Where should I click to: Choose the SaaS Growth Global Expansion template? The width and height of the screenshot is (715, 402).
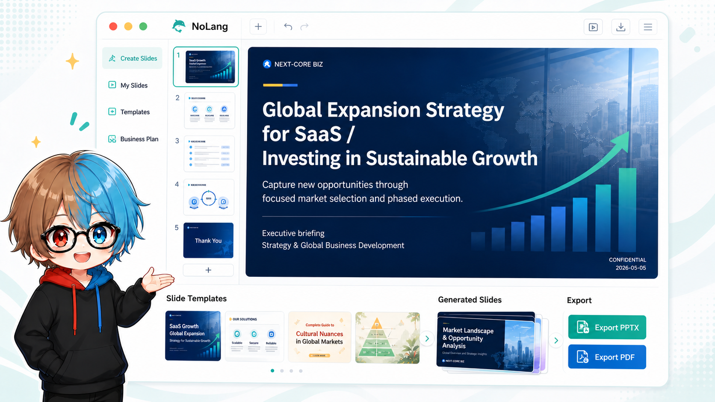pyautogui.click(x=193, y=336)
